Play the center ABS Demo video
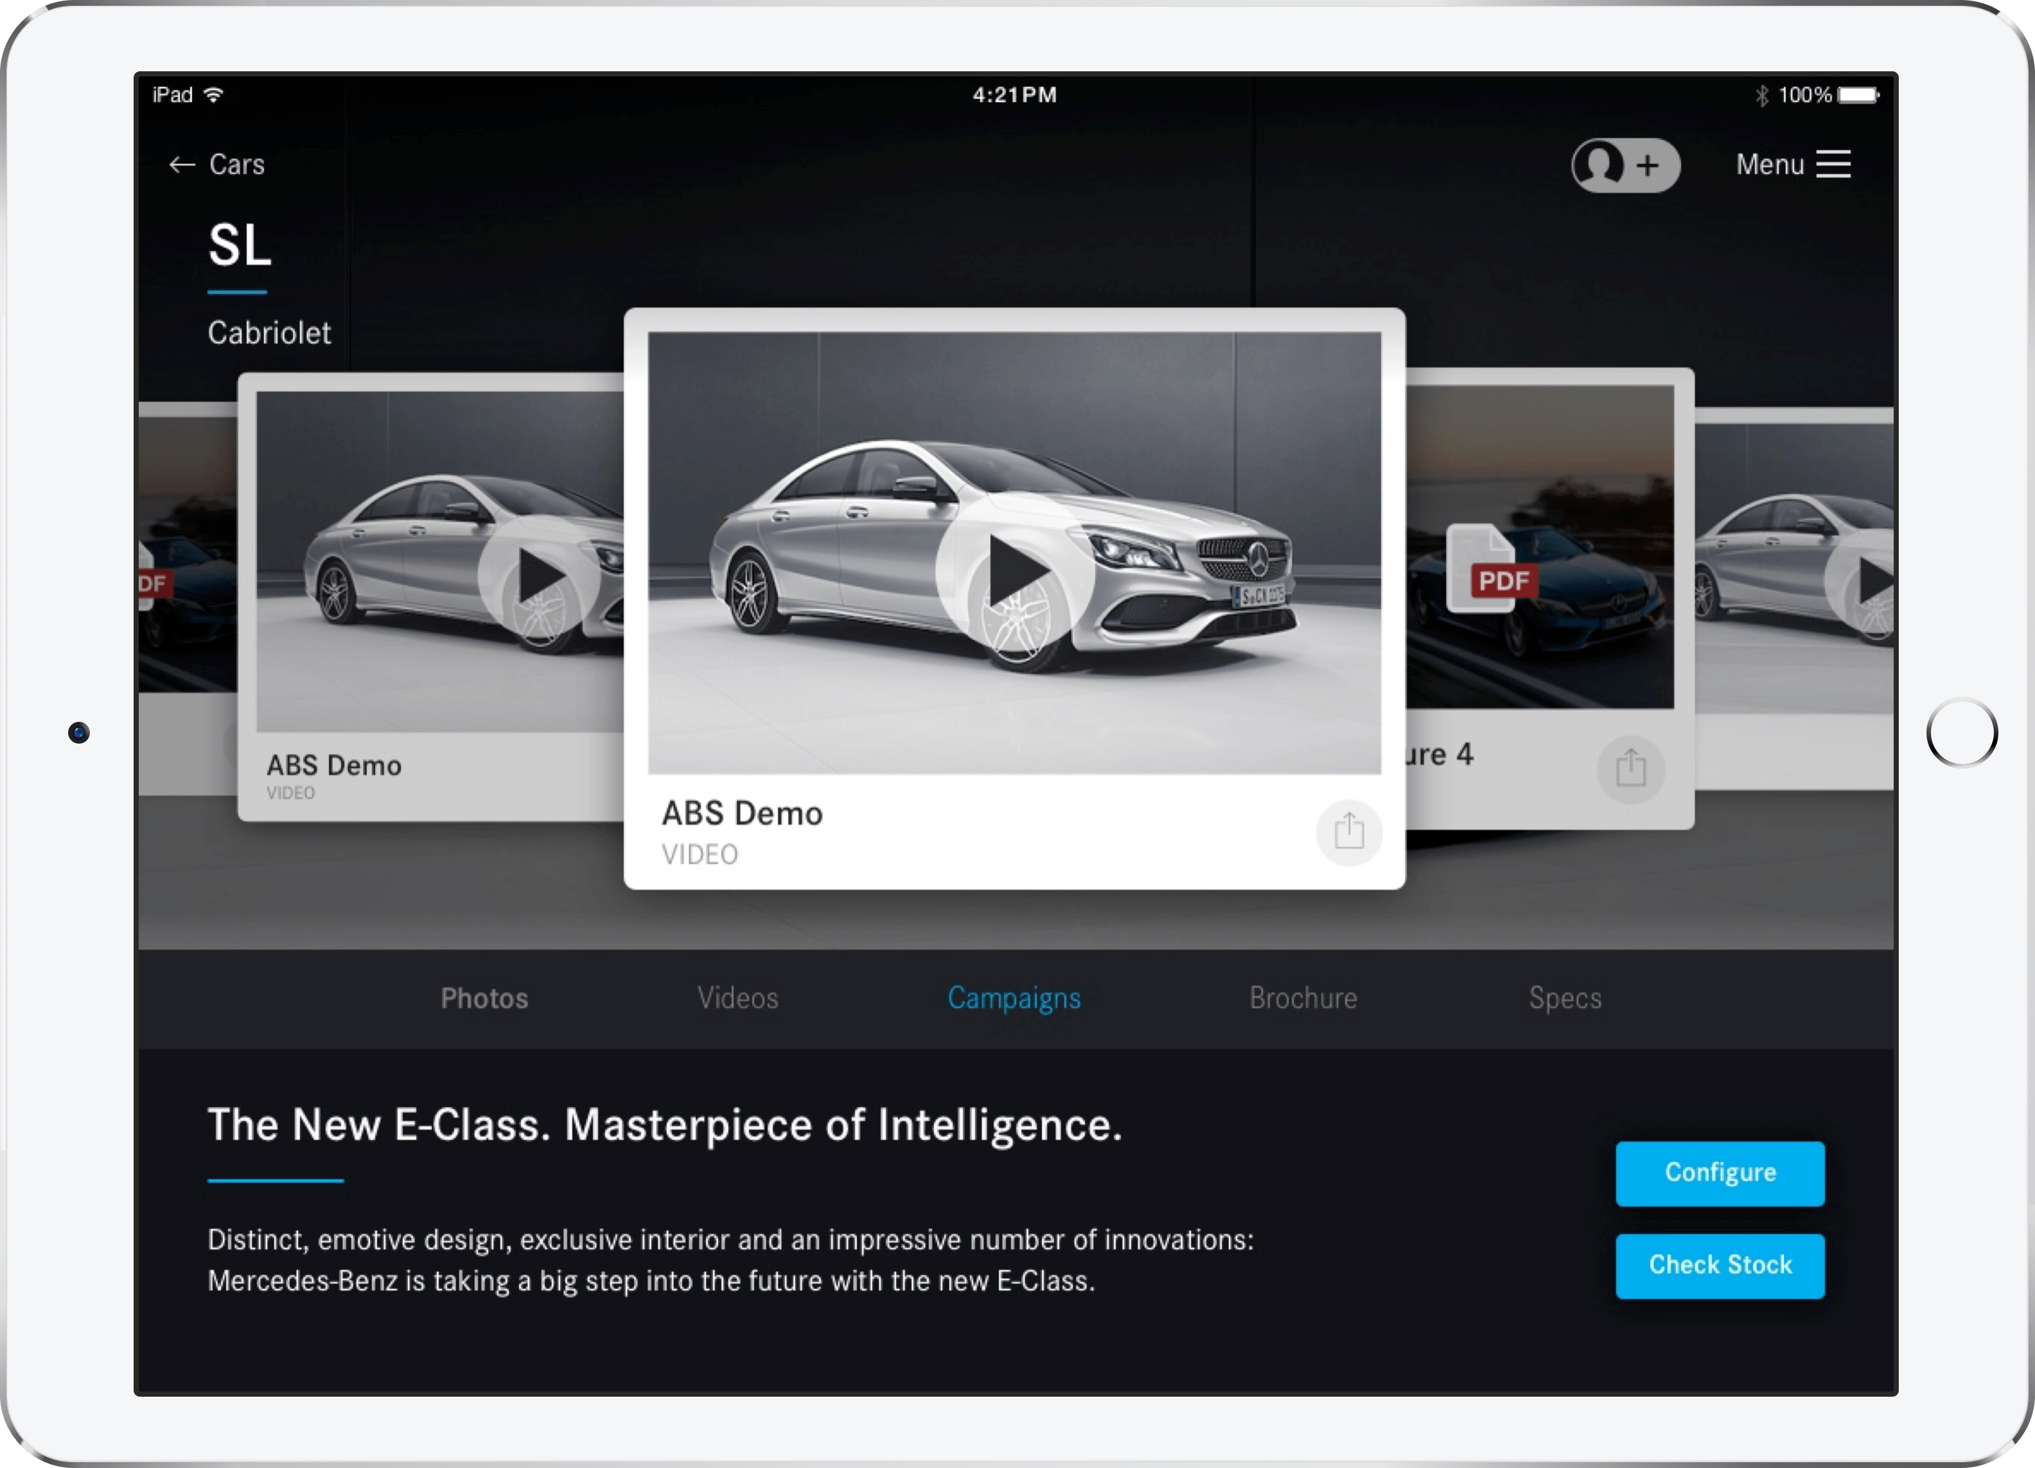 coord(1015,572)
